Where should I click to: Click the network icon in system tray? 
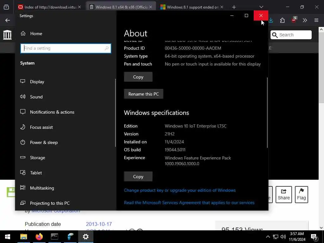point(276,237)
